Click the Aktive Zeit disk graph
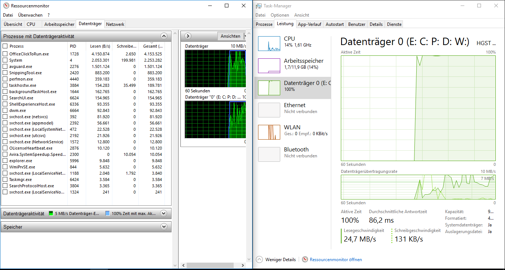The image size is (505, 270). click(418, 108)
